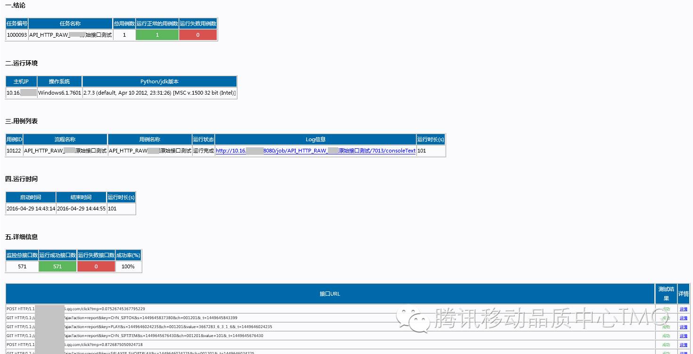Screen dimensions: 693x354
Task: Click the 测试结果 column header
Action: [666, 294]
